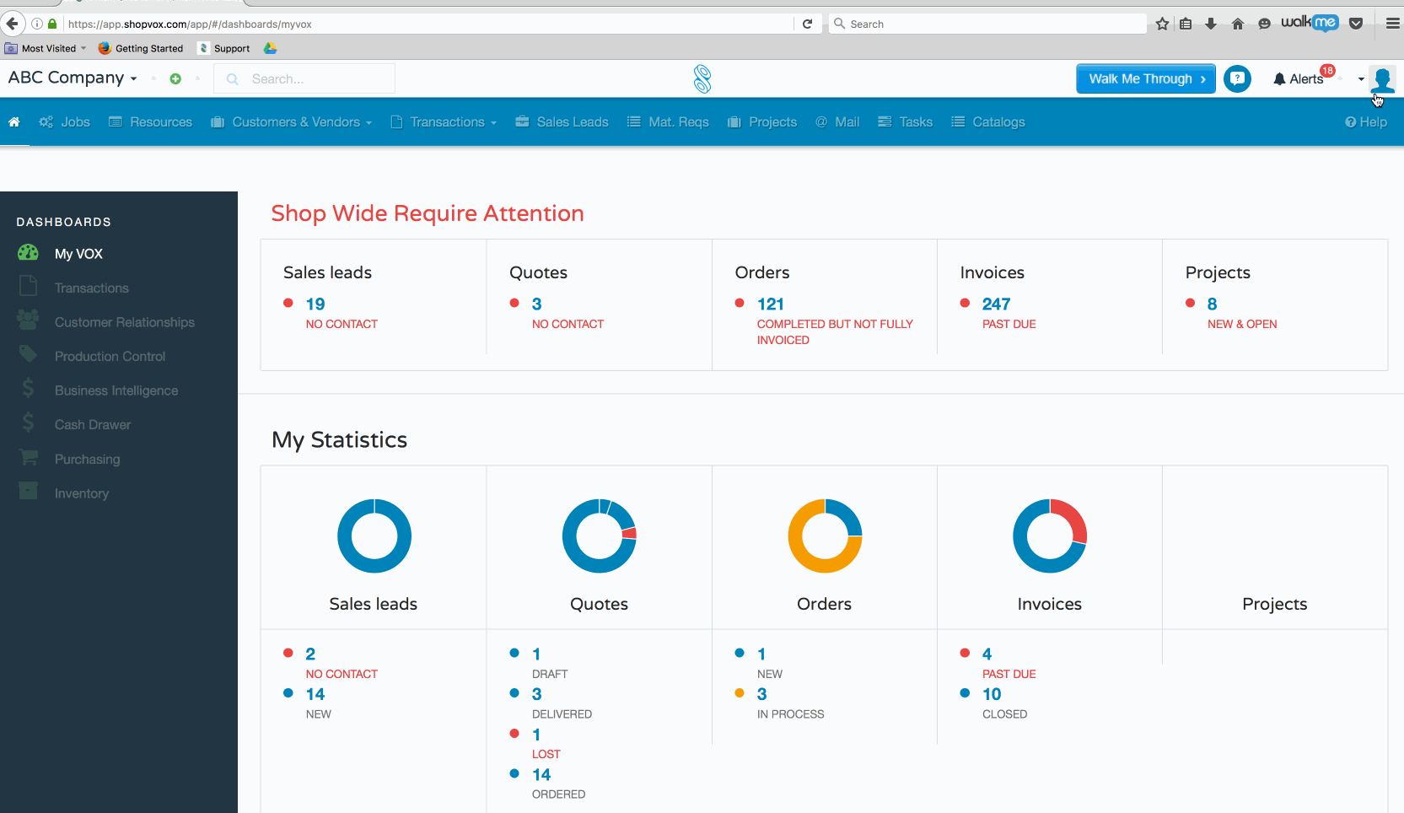Open the browser hamburger menu

[x=1392, y=24]
